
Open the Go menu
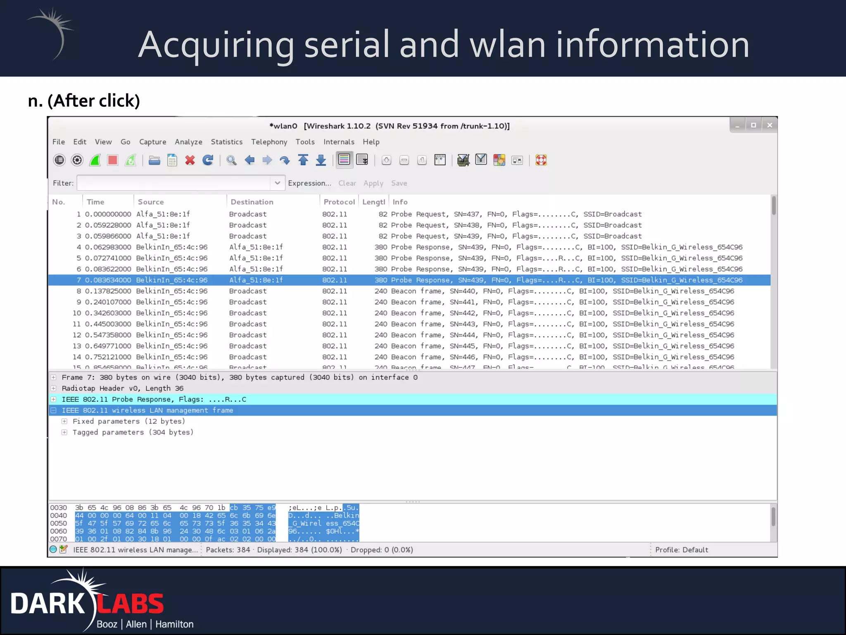coord(126,142)
